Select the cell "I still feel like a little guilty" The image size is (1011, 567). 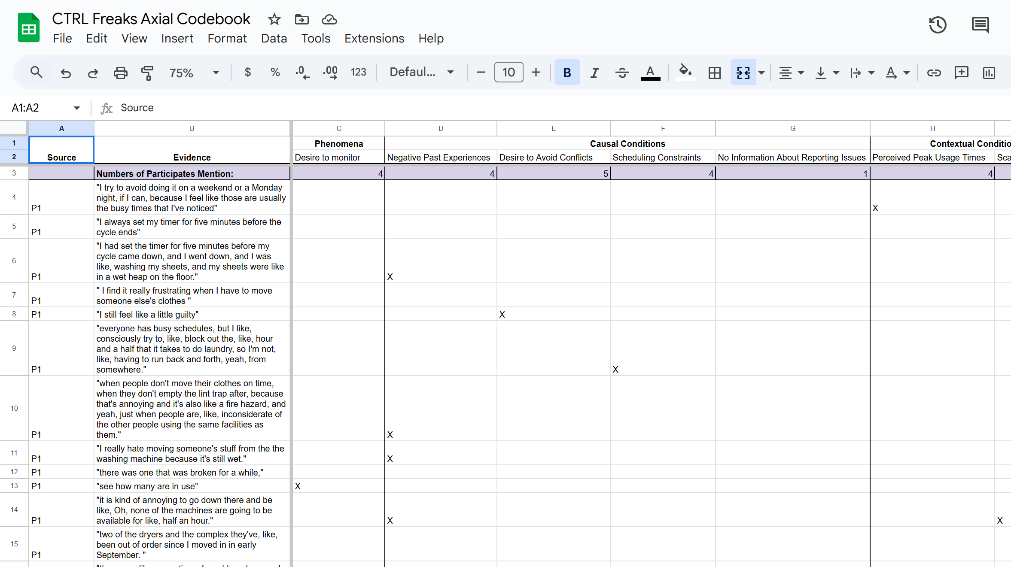192,314
